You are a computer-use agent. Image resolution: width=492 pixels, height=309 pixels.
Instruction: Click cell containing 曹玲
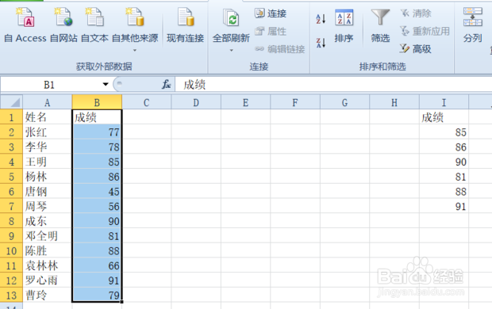click(48, 296)
